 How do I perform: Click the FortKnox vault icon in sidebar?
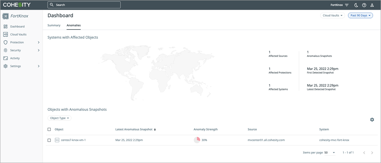click(x=5, y=16)
